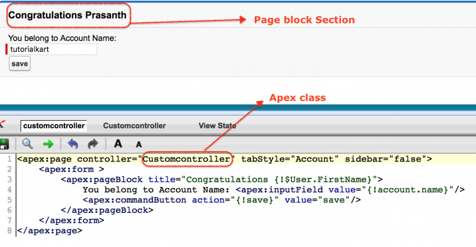476x247 pixels.
Task: Place cursor on the apex:form opening line
Action: click(x=72, y=169)
